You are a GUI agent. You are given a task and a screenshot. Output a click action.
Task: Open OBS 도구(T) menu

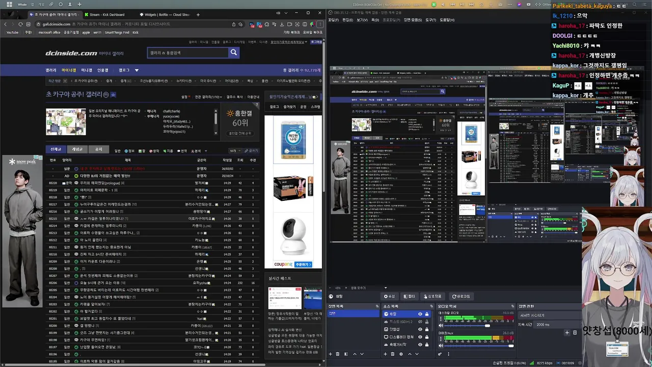point(431,20)
